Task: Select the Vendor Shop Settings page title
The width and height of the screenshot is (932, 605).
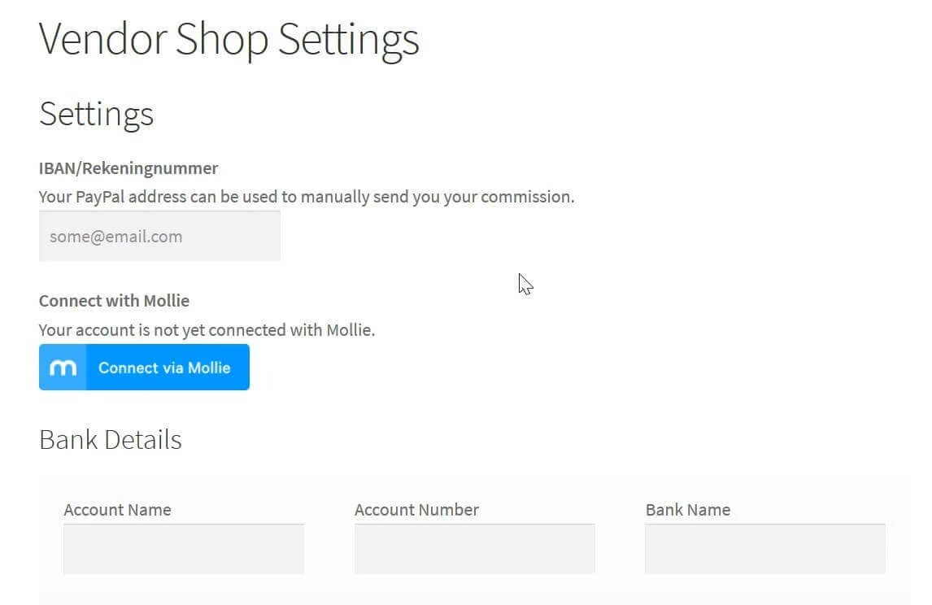Action: click(229, 39)
